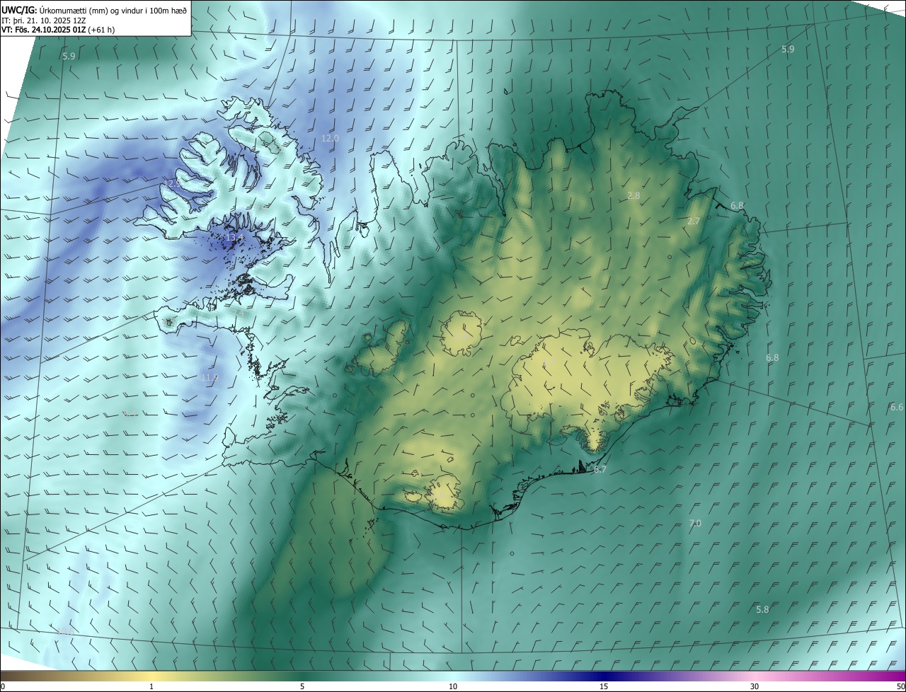Click the color scale tick labeled 15
The height and width of the screenshot is (692, 906).
604,686
